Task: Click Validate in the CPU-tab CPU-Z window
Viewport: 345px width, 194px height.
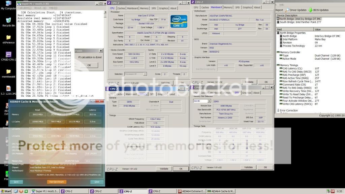Action: point(165,83)
